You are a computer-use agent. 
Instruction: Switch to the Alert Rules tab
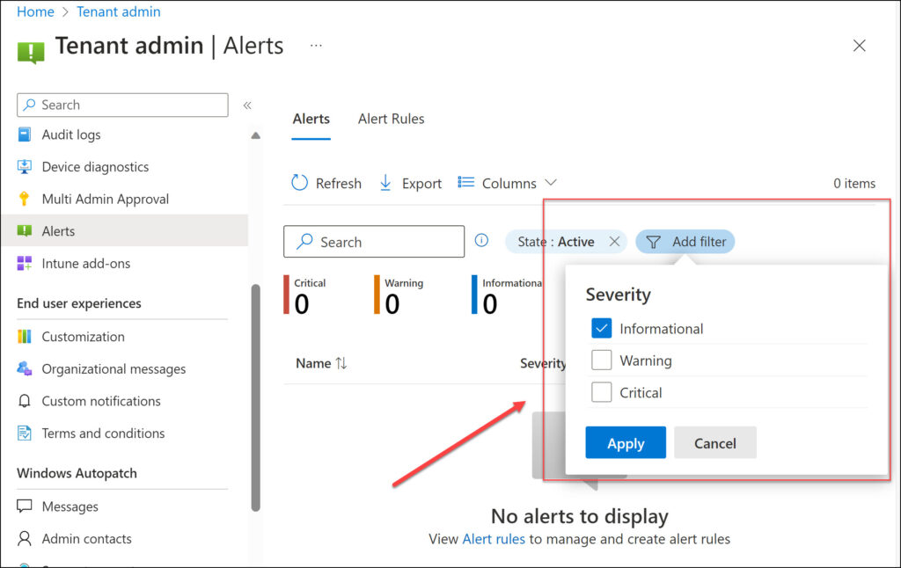(x=392, y=119)
